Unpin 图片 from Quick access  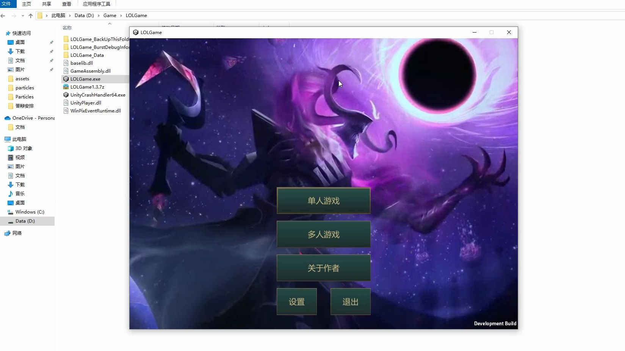point(52,70)
